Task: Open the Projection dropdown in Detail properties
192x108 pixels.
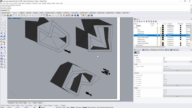Action: (x=191, y=62)
